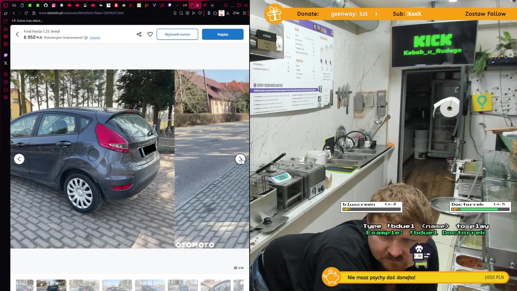Viewport: 517px width, 291px height.
Task: Go back in browser history
Action: click(14, 13)
